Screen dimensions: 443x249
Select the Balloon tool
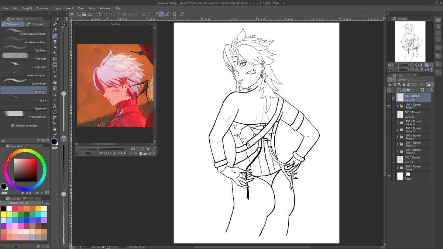click(55, 112)
